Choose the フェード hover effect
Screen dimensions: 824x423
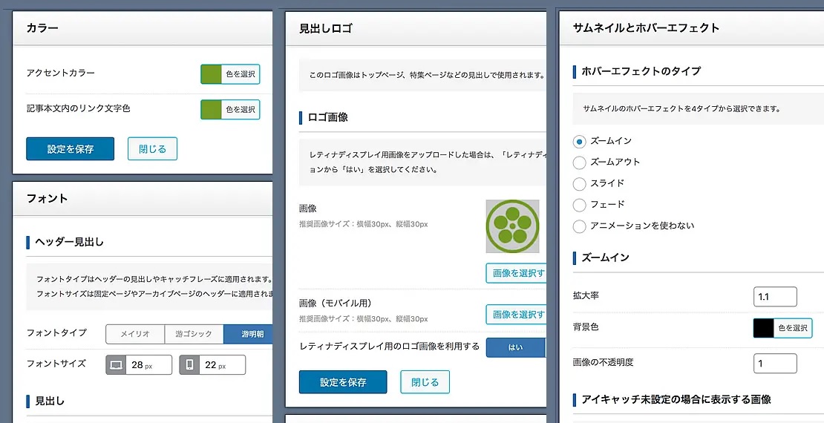click(x=580, y=205)
